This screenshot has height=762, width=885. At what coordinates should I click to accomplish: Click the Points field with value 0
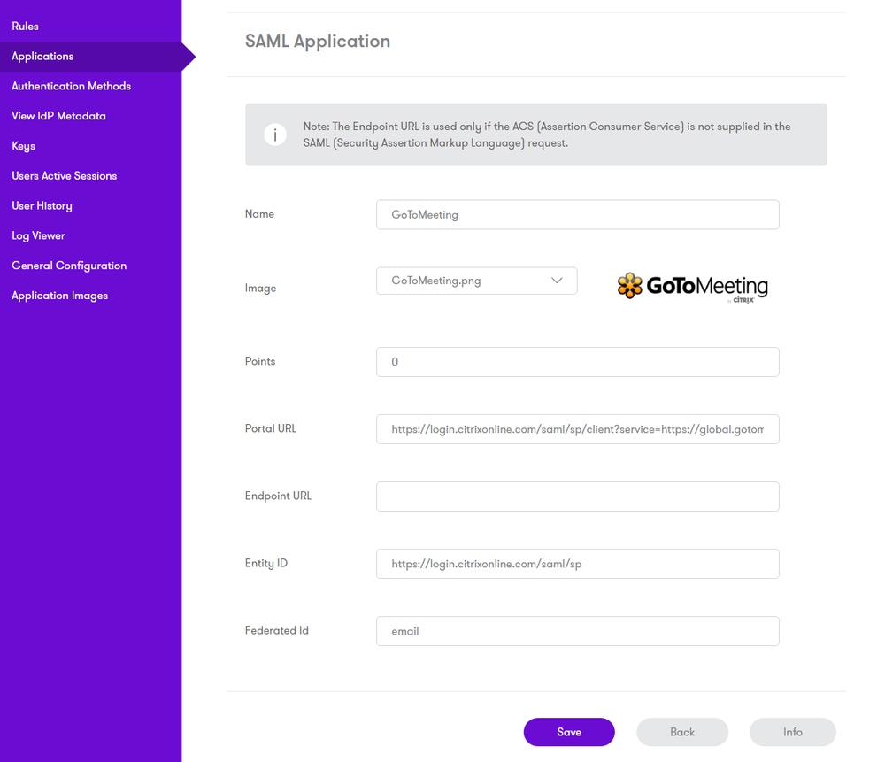pyautogui.click(x=577, y=362)
